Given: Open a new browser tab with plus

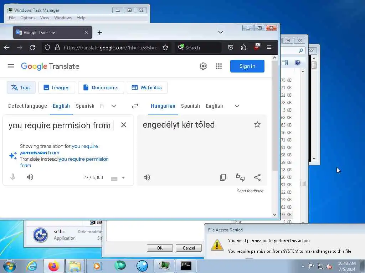Looking at the screenshot, I should 100,32.
